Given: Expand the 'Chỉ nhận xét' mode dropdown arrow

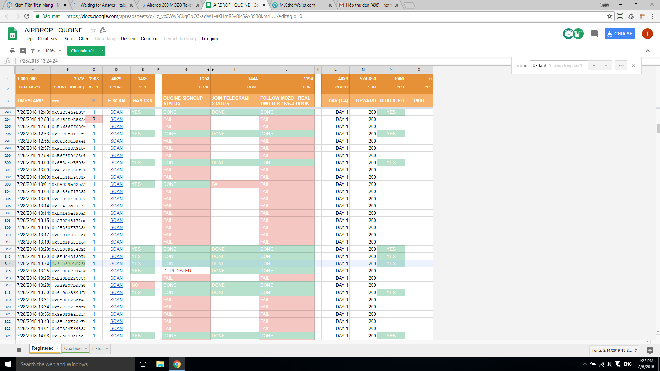Looking at the screenshot, I should [102, 51].
